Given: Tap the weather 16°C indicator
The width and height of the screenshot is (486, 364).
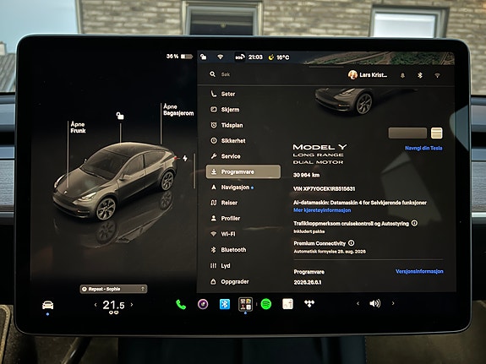Looking at the screenshot, I should (x=279, y=57).
